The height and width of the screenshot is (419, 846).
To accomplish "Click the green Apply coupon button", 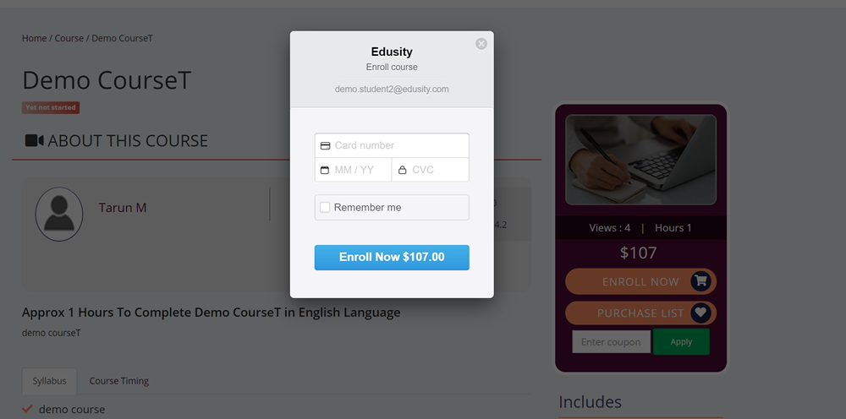I will coord(681,342).
